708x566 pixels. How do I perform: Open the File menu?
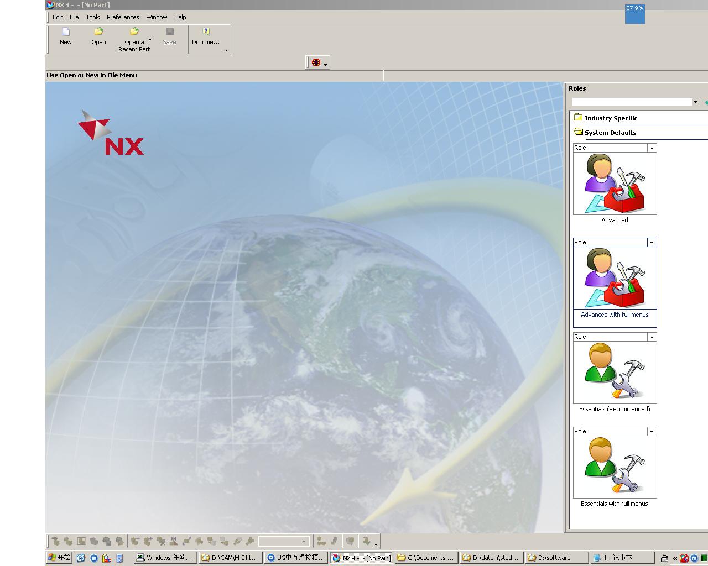74,17
